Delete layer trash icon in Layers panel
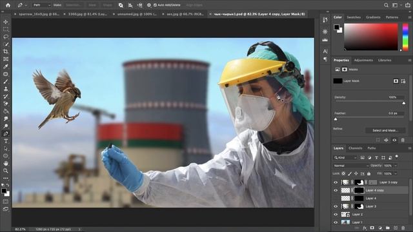The image size is (413, 232). point(403,228)
